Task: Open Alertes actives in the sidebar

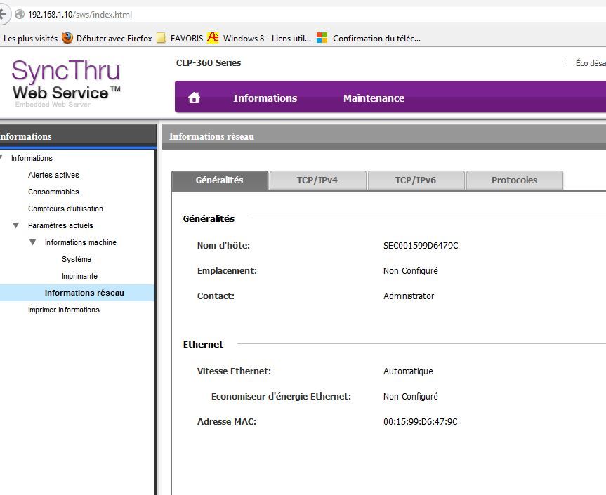Action: click(x=53, y=175)
